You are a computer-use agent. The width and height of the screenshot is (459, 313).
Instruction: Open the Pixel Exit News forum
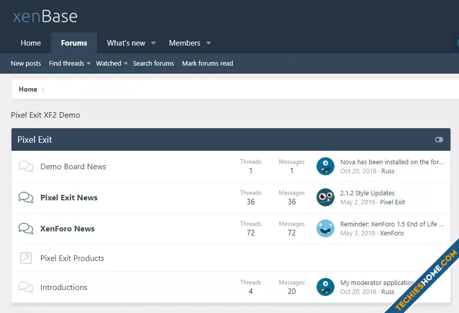coord(69,197)
